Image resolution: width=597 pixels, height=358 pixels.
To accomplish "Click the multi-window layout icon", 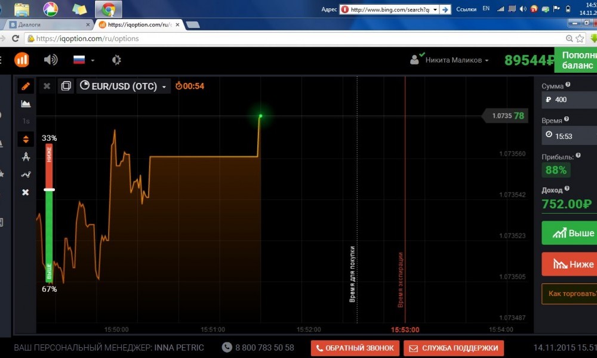I will [x=66, y=86].
